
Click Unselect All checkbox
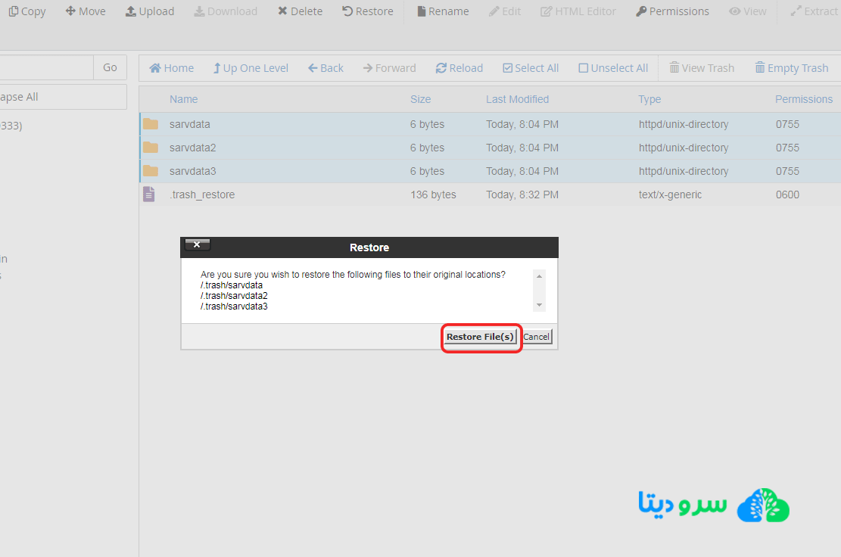coord(612,68)
